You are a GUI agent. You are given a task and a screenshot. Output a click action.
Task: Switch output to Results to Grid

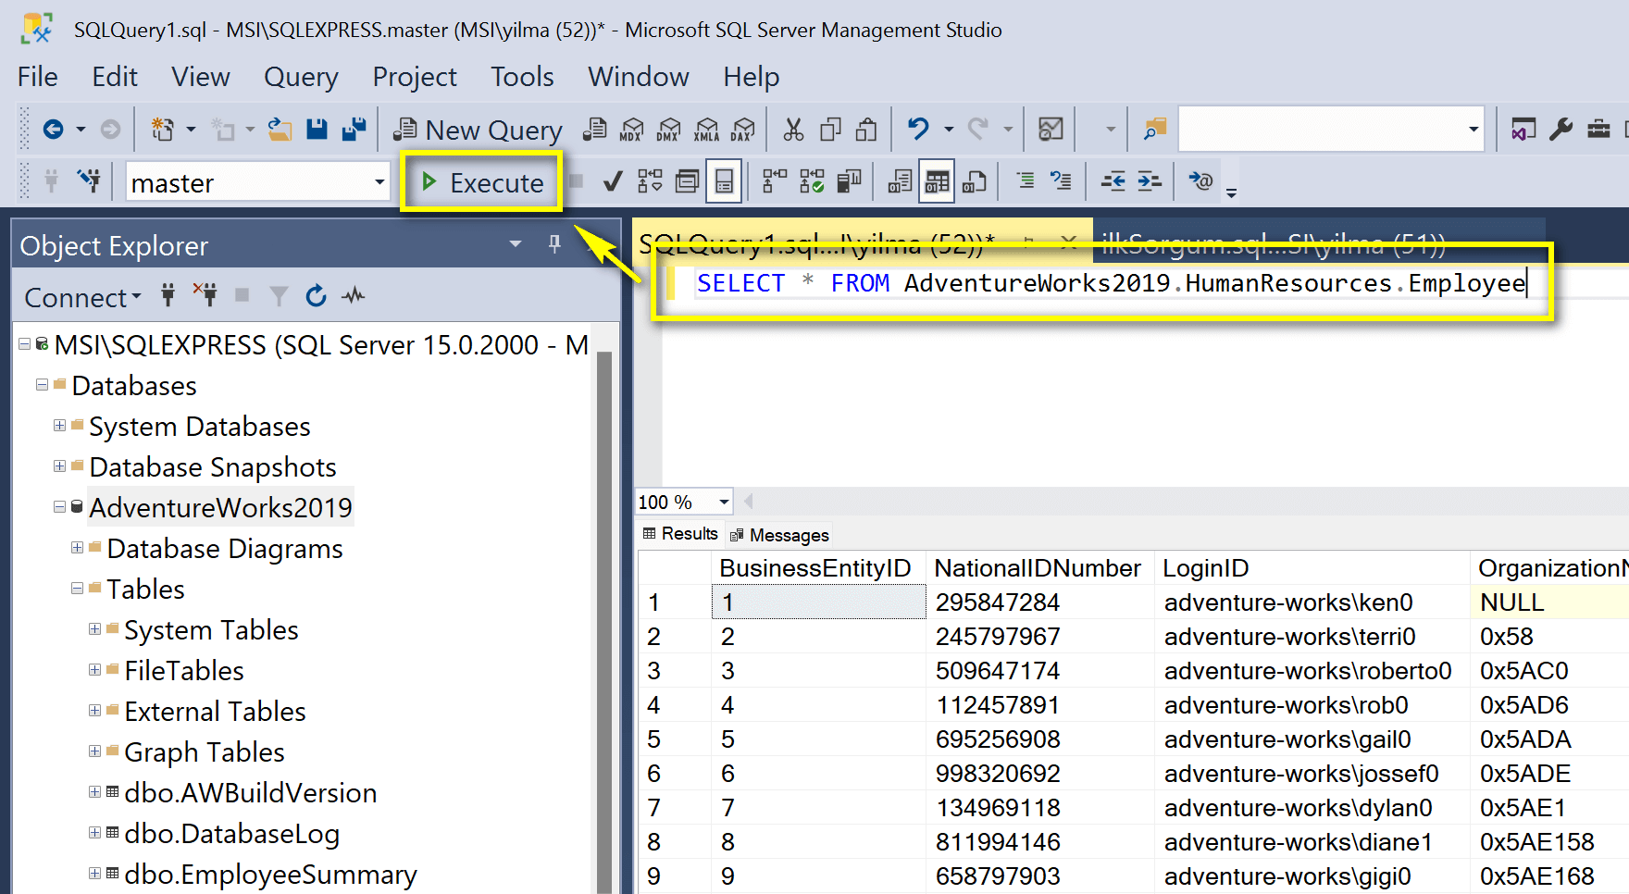tap(937, 181)
